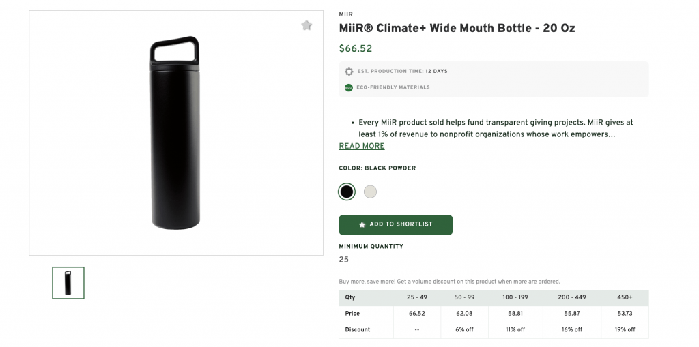Viewport: 699px width, 347px height.
Task: Select the black bottle thumbnail
Action: click(x=68, y=282)
